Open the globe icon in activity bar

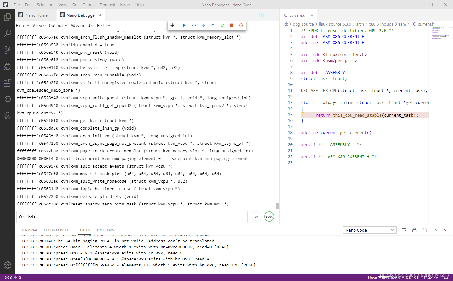[8, 99]
